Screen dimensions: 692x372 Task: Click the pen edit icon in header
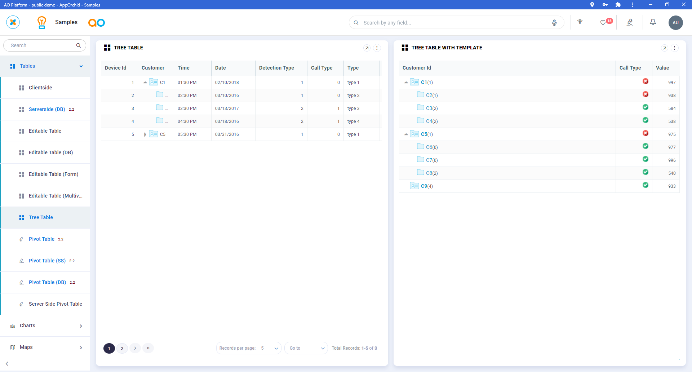(630, 22)
